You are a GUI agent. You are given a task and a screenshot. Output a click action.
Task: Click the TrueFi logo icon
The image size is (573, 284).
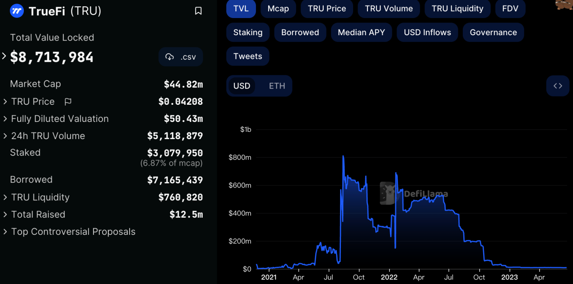tap(17, 11)
